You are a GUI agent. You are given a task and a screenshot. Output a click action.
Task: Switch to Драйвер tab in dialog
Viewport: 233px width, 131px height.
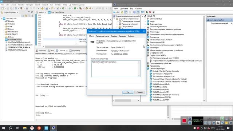point(114,36)
